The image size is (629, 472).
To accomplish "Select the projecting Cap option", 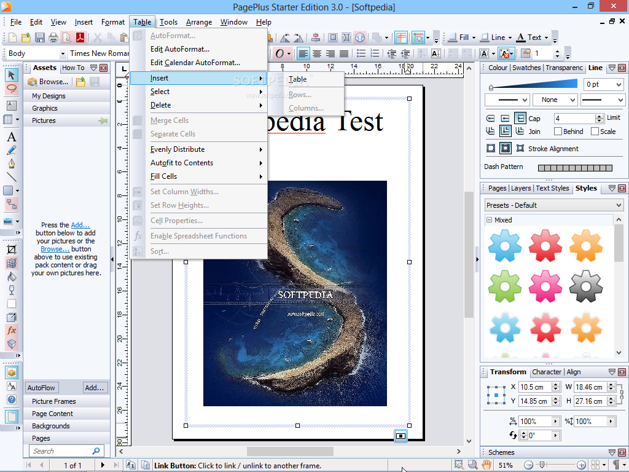I will pos(520,119).
